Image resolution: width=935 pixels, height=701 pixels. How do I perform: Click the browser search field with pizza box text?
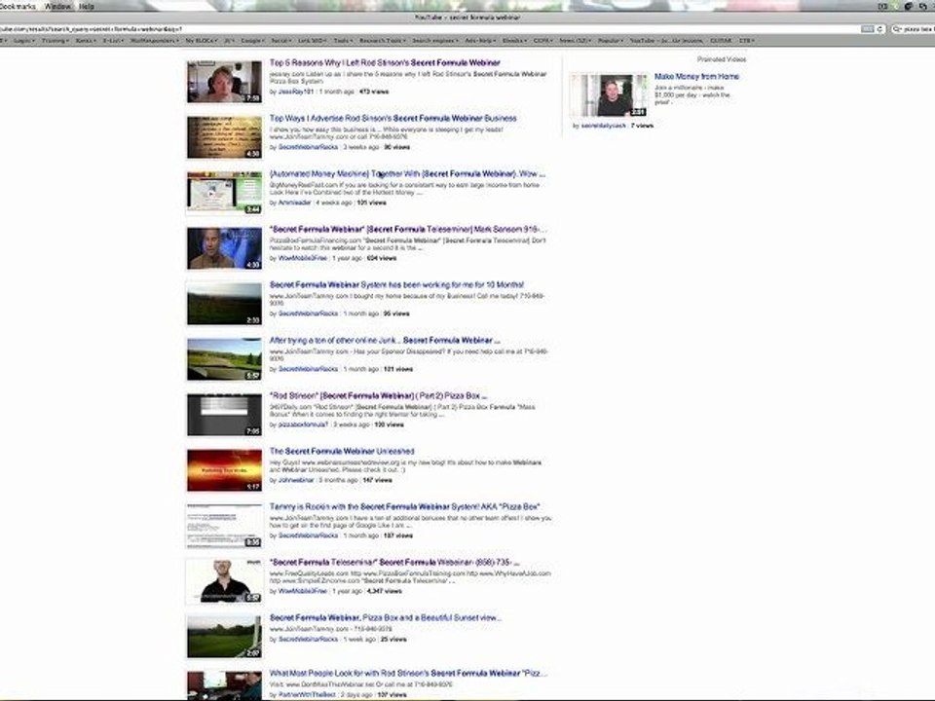[914, 28]
